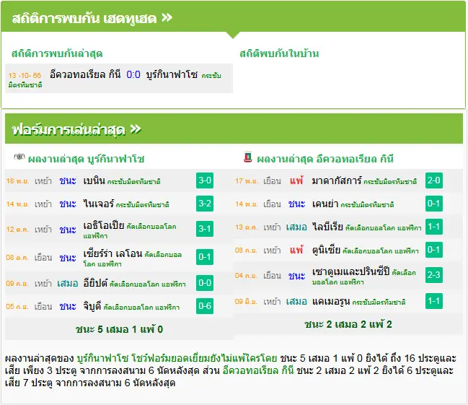This screenshot has height=405, width=468.
Task: Click team name เอธิโอเปีย
Action: coord(104,225)
